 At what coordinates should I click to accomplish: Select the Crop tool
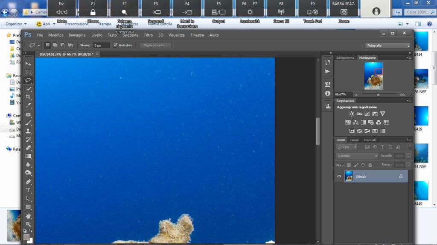(28, 97)
